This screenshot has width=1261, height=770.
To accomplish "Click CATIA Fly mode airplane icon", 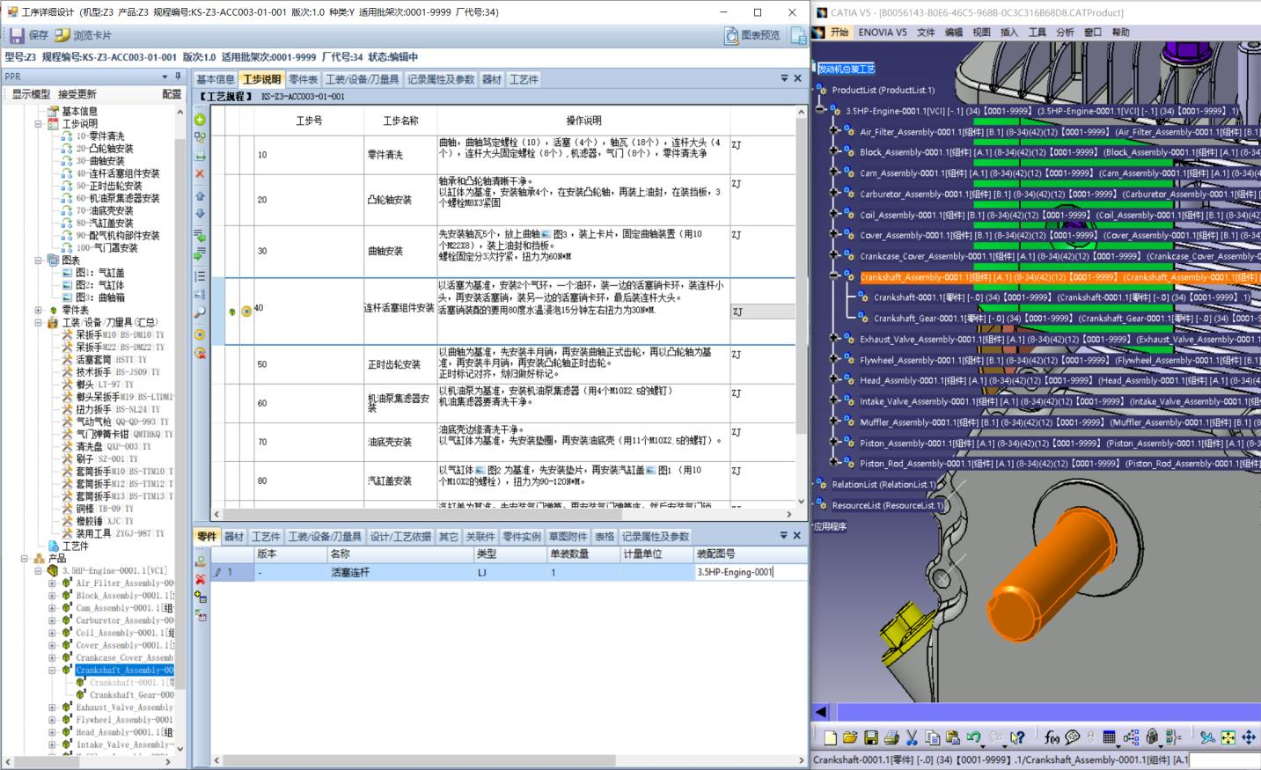I will point(1206,737).
